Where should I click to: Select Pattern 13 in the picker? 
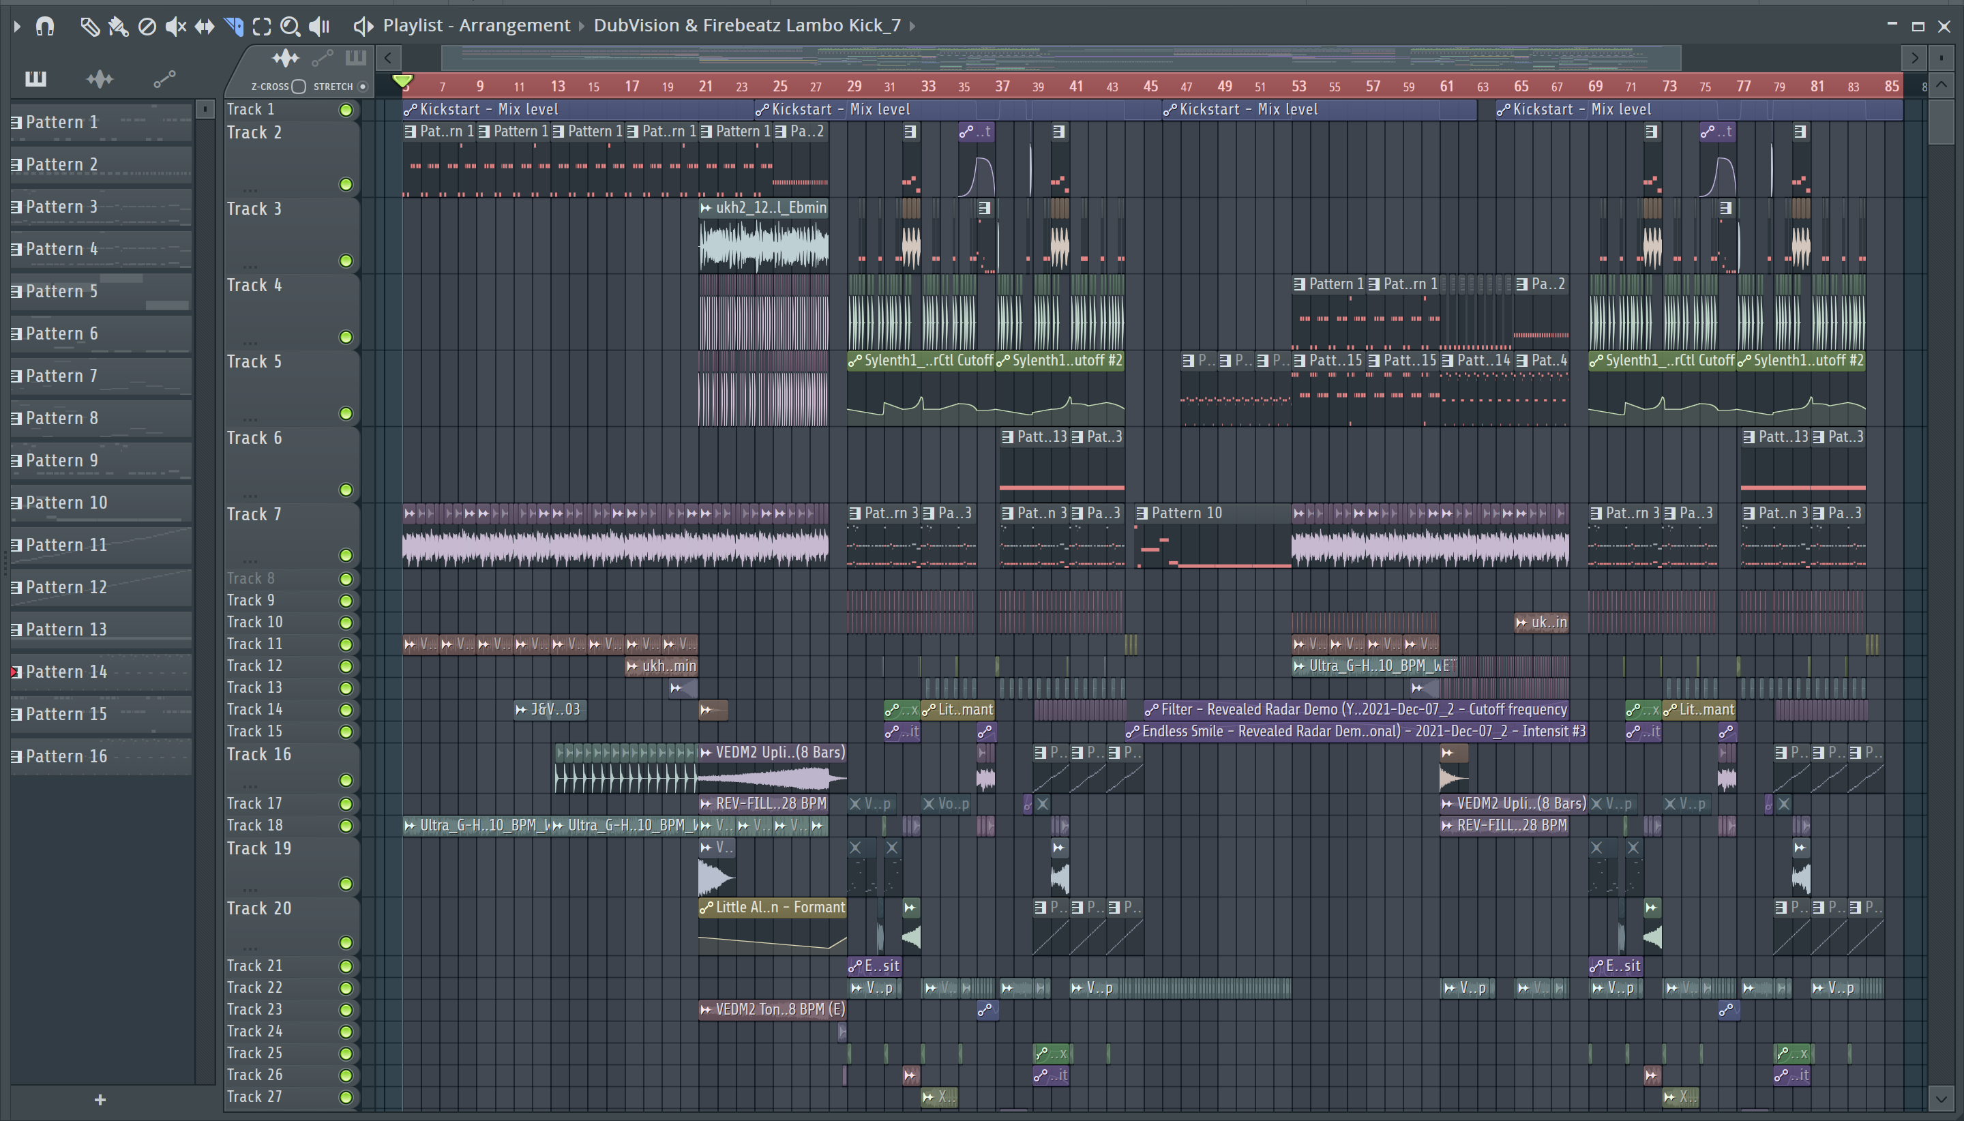click(x=101, y=630)
